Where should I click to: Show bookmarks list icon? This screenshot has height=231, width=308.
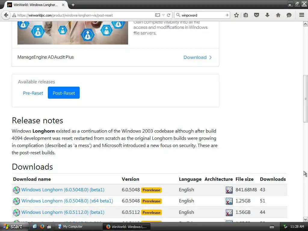click(245, 15)
